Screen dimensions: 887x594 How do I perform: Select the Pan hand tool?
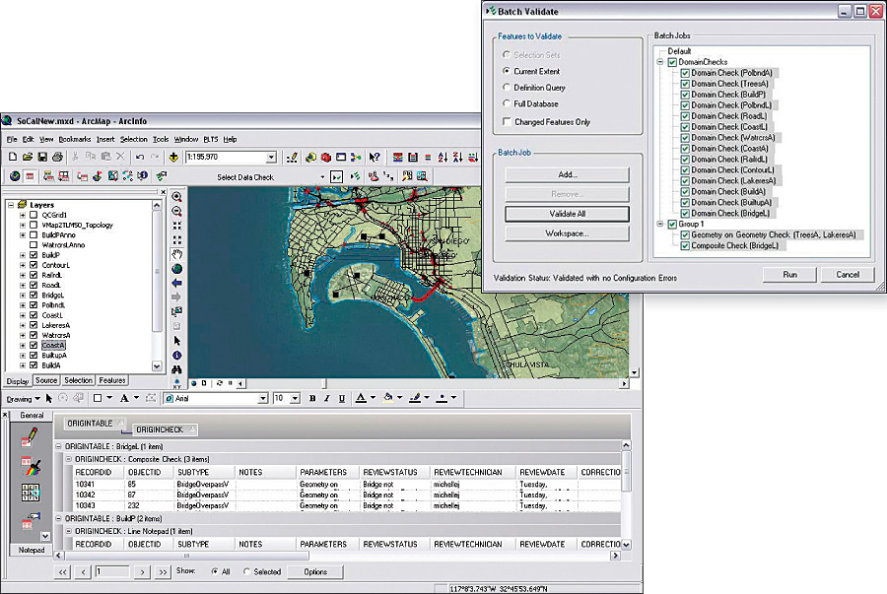pyautogui.click(x=177, y=253)
